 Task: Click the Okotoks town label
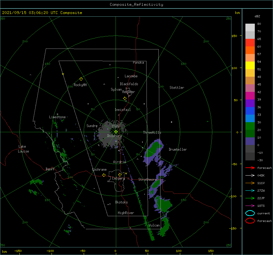121,202
